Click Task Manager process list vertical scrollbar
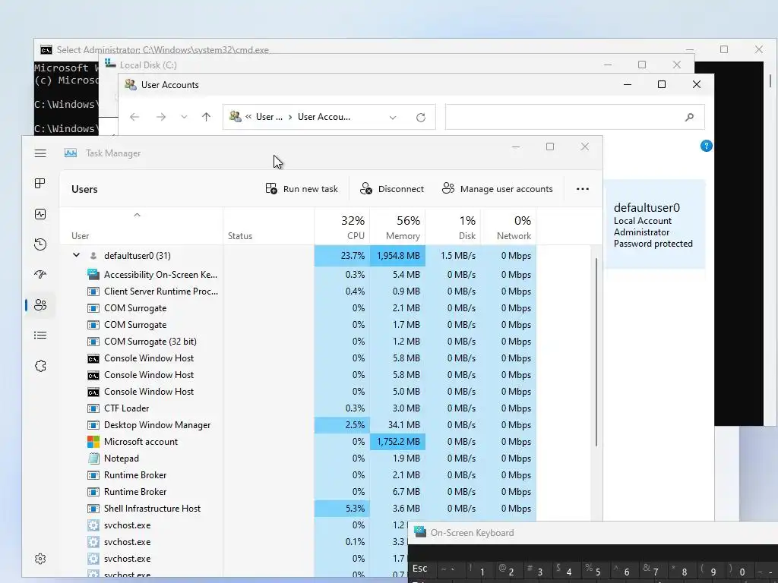Screen dimensions: 778x583 [596, 352]
